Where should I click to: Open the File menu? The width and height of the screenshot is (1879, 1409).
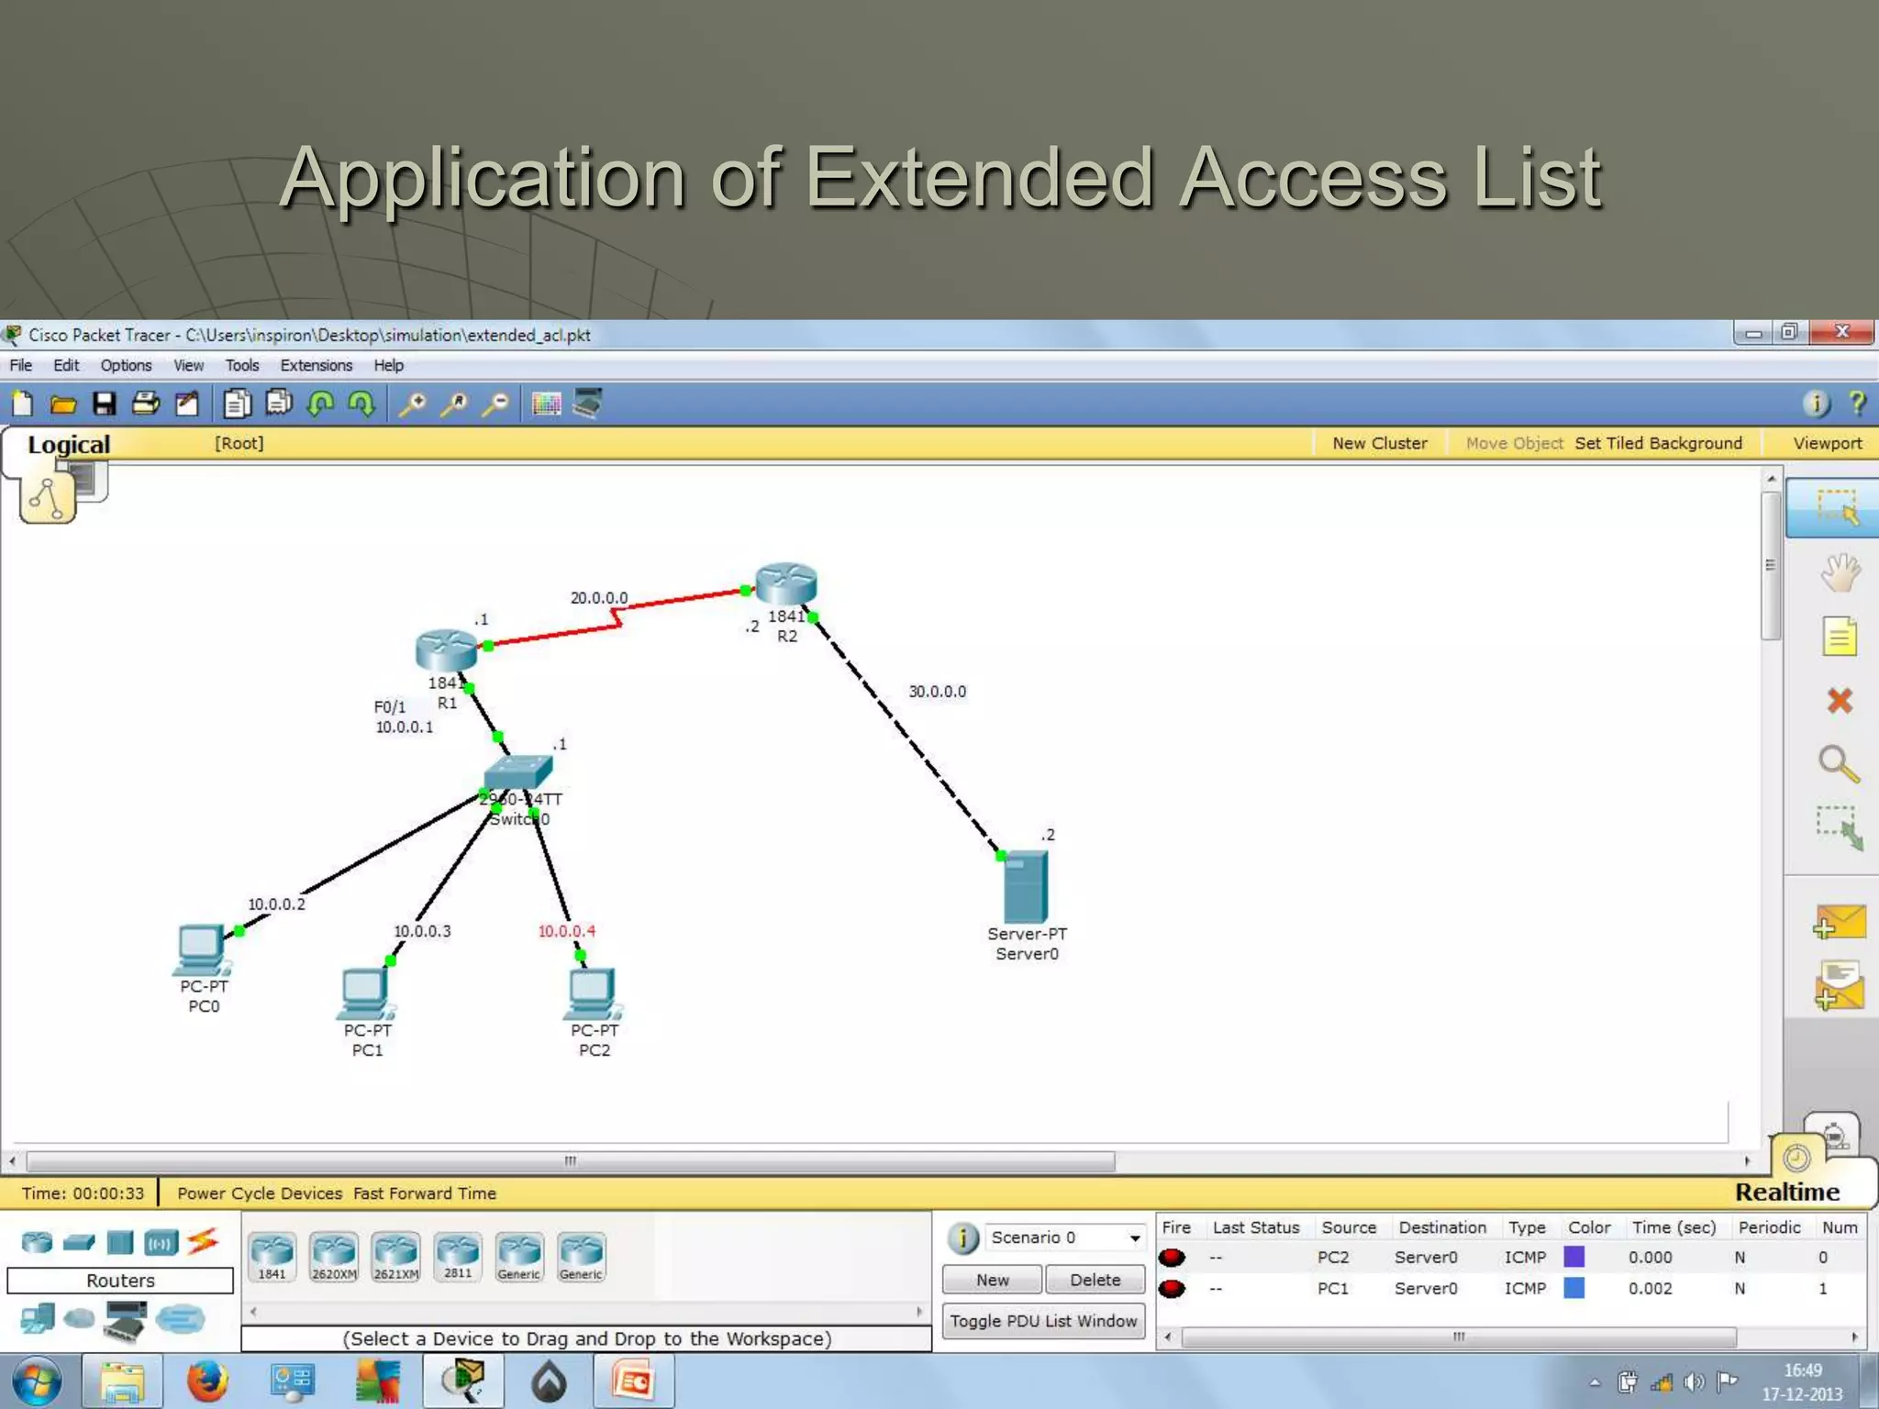click(20, 365)
